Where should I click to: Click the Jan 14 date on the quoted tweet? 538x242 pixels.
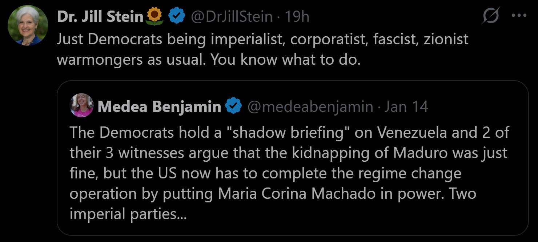pos(406,106)
